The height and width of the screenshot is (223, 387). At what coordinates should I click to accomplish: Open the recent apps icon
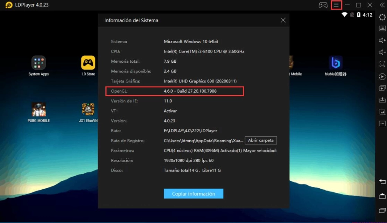[x=382, y=211]
